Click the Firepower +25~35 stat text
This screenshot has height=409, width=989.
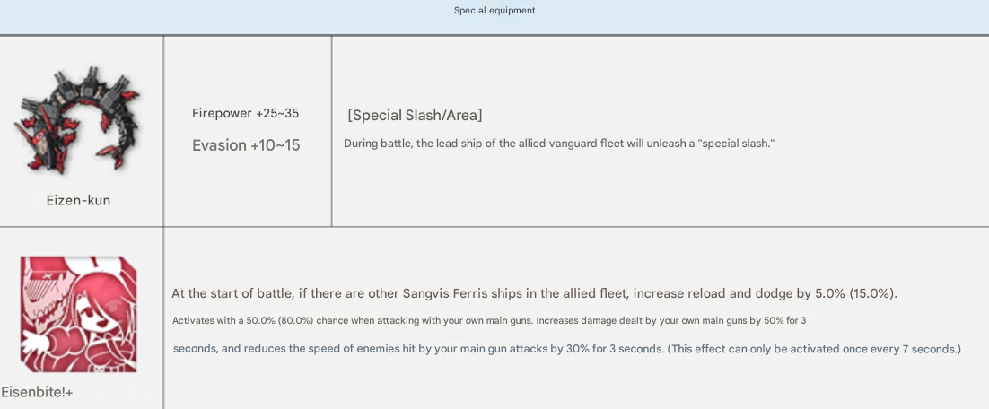click(x=245, y=113)
